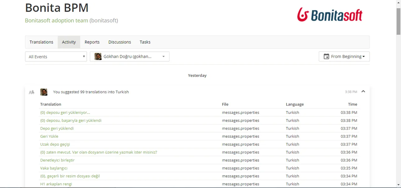Click the Bonitasoft logo image
The height and width of the screenshot is (188, 401).
tap(330, 14)
